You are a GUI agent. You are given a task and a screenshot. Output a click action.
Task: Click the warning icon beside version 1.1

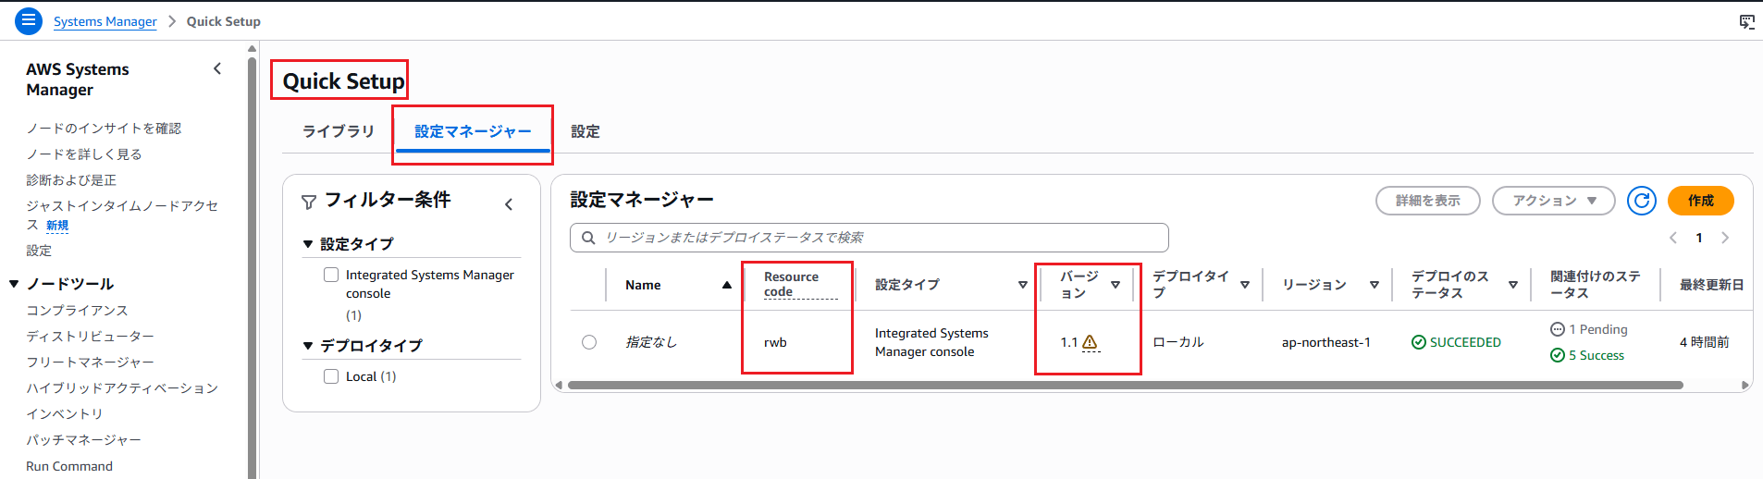(x=1091, y=342)
